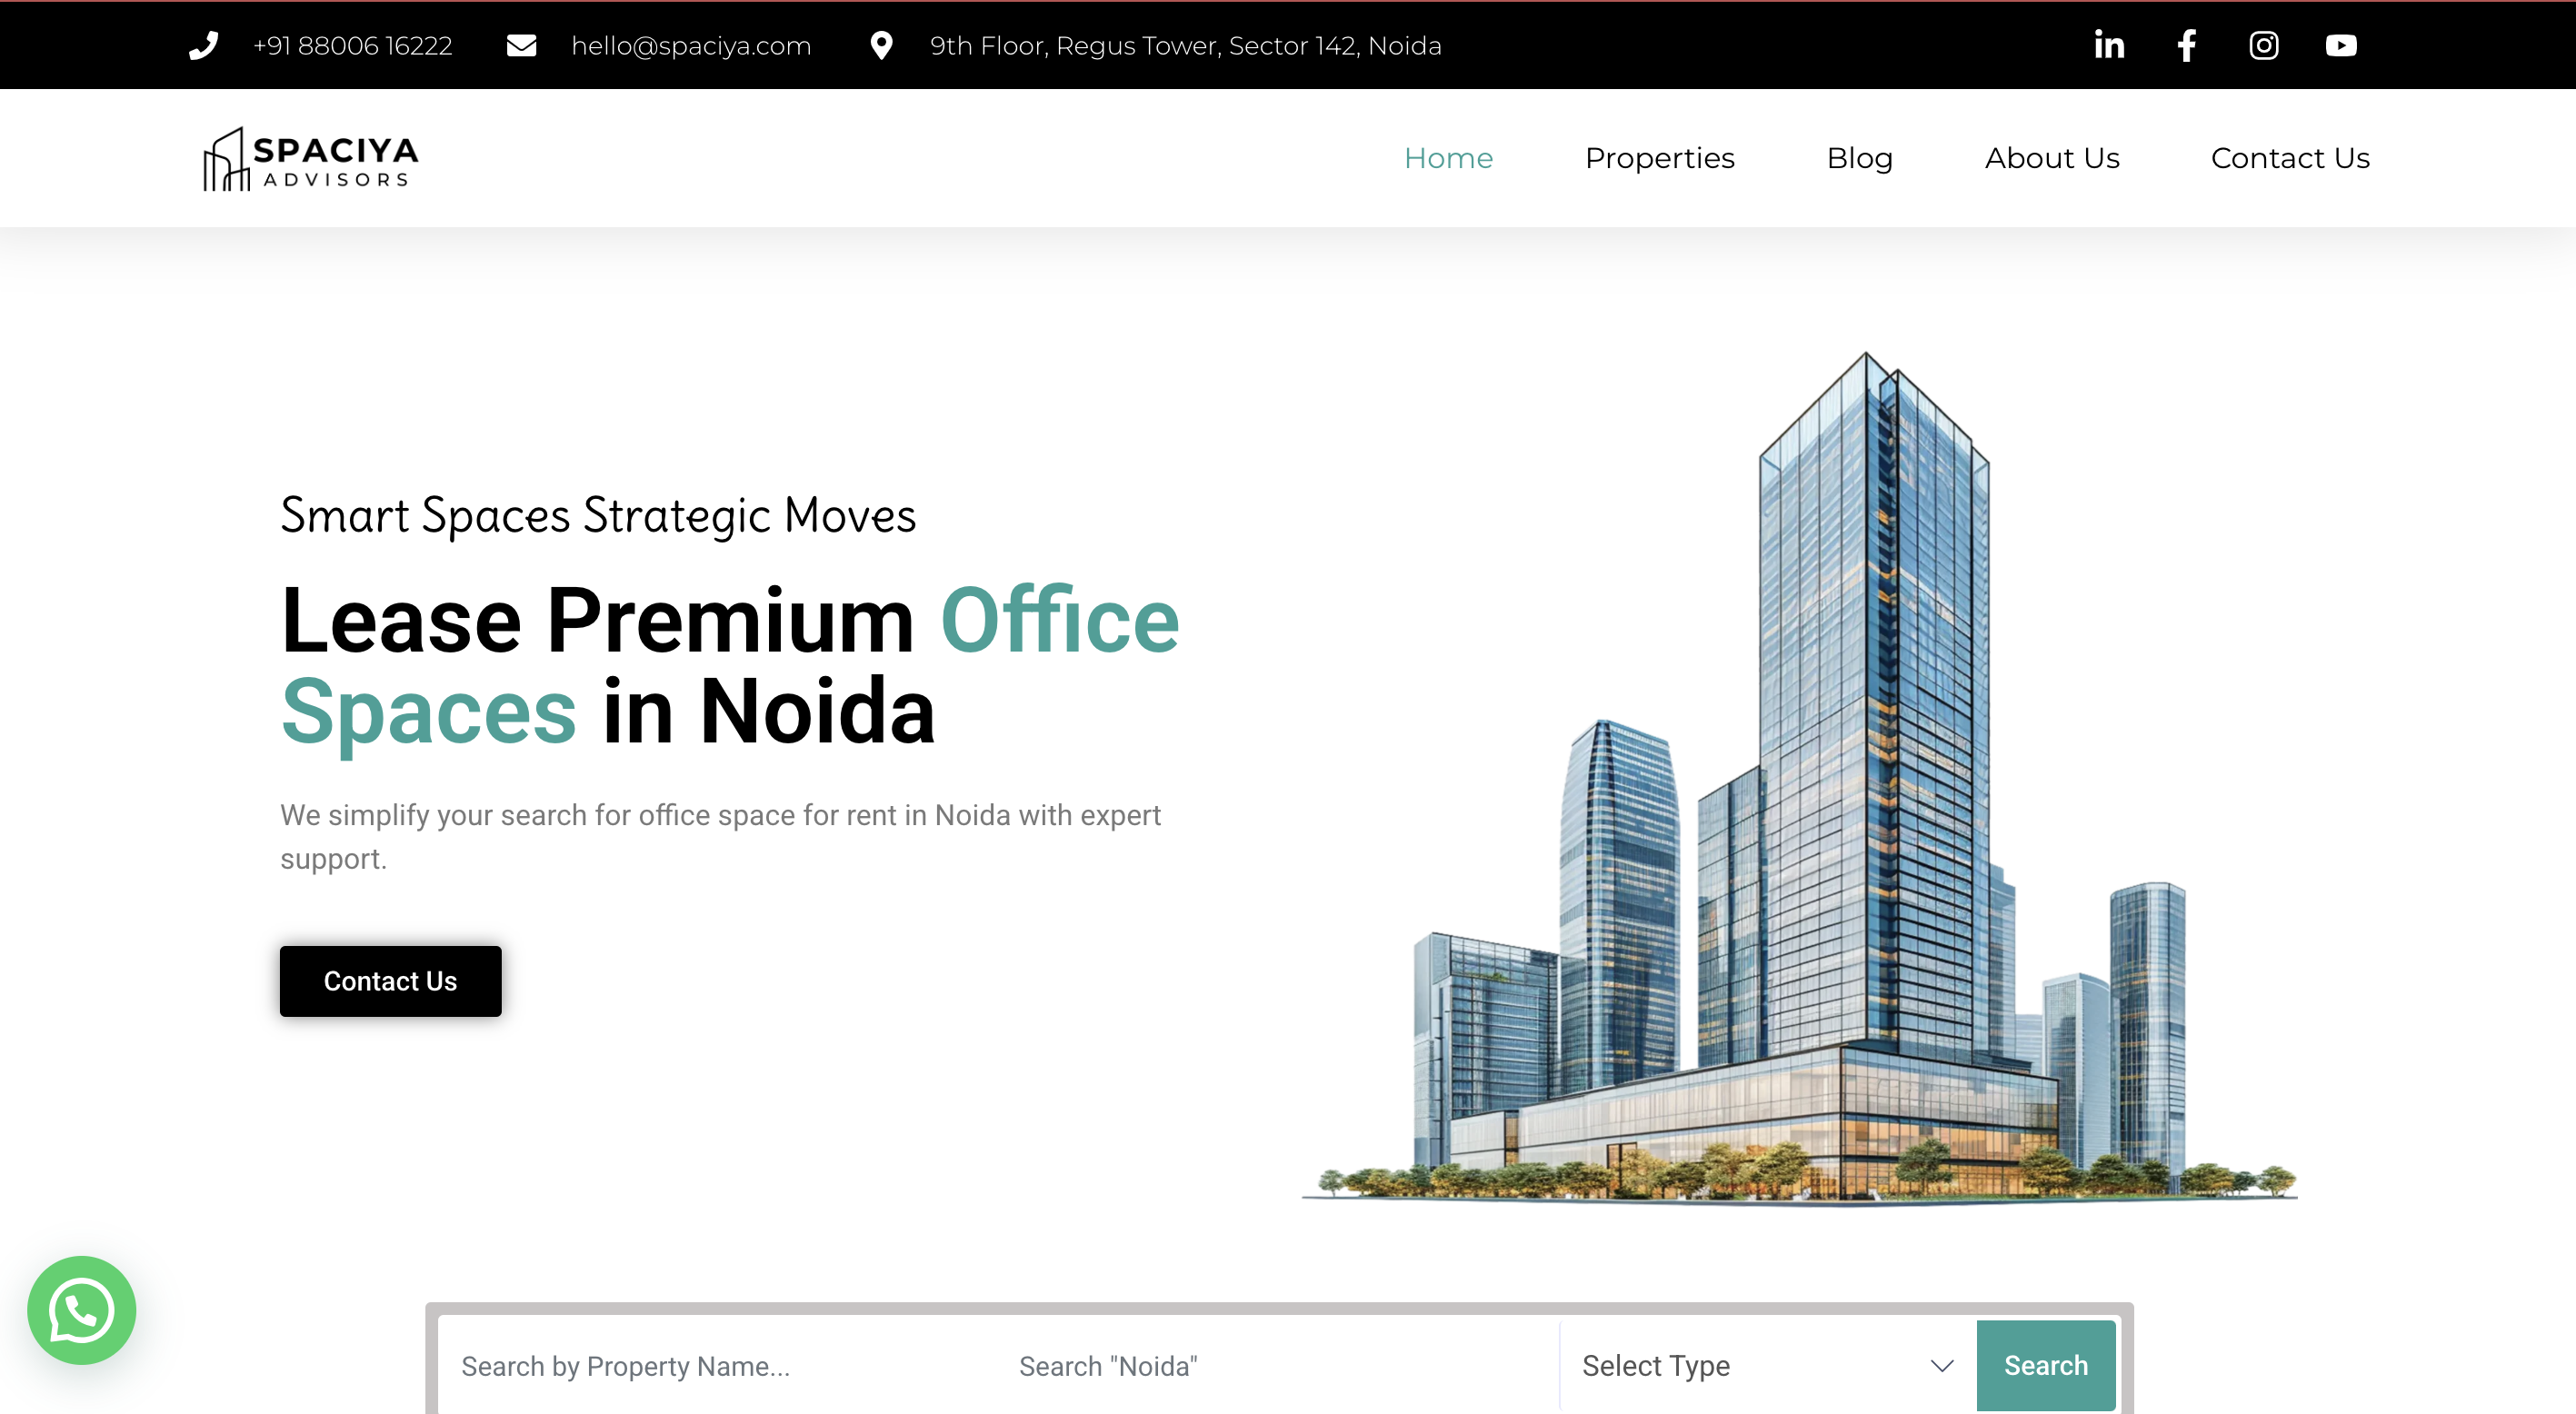
Task: Open the Blog menu item
Action: tap(1859, 158)
